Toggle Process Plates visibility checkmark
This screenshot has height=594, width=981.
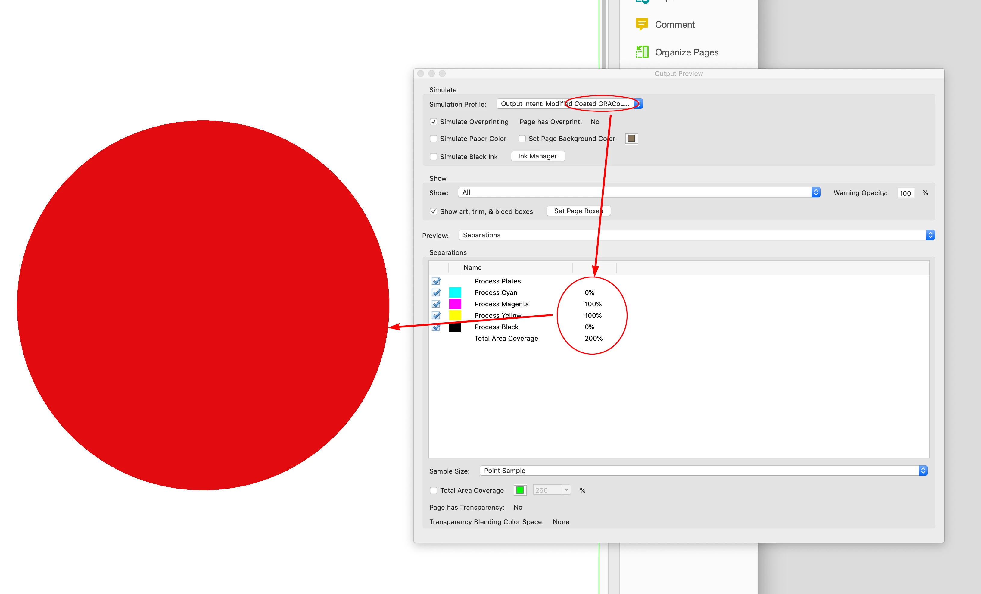(436, 281)
